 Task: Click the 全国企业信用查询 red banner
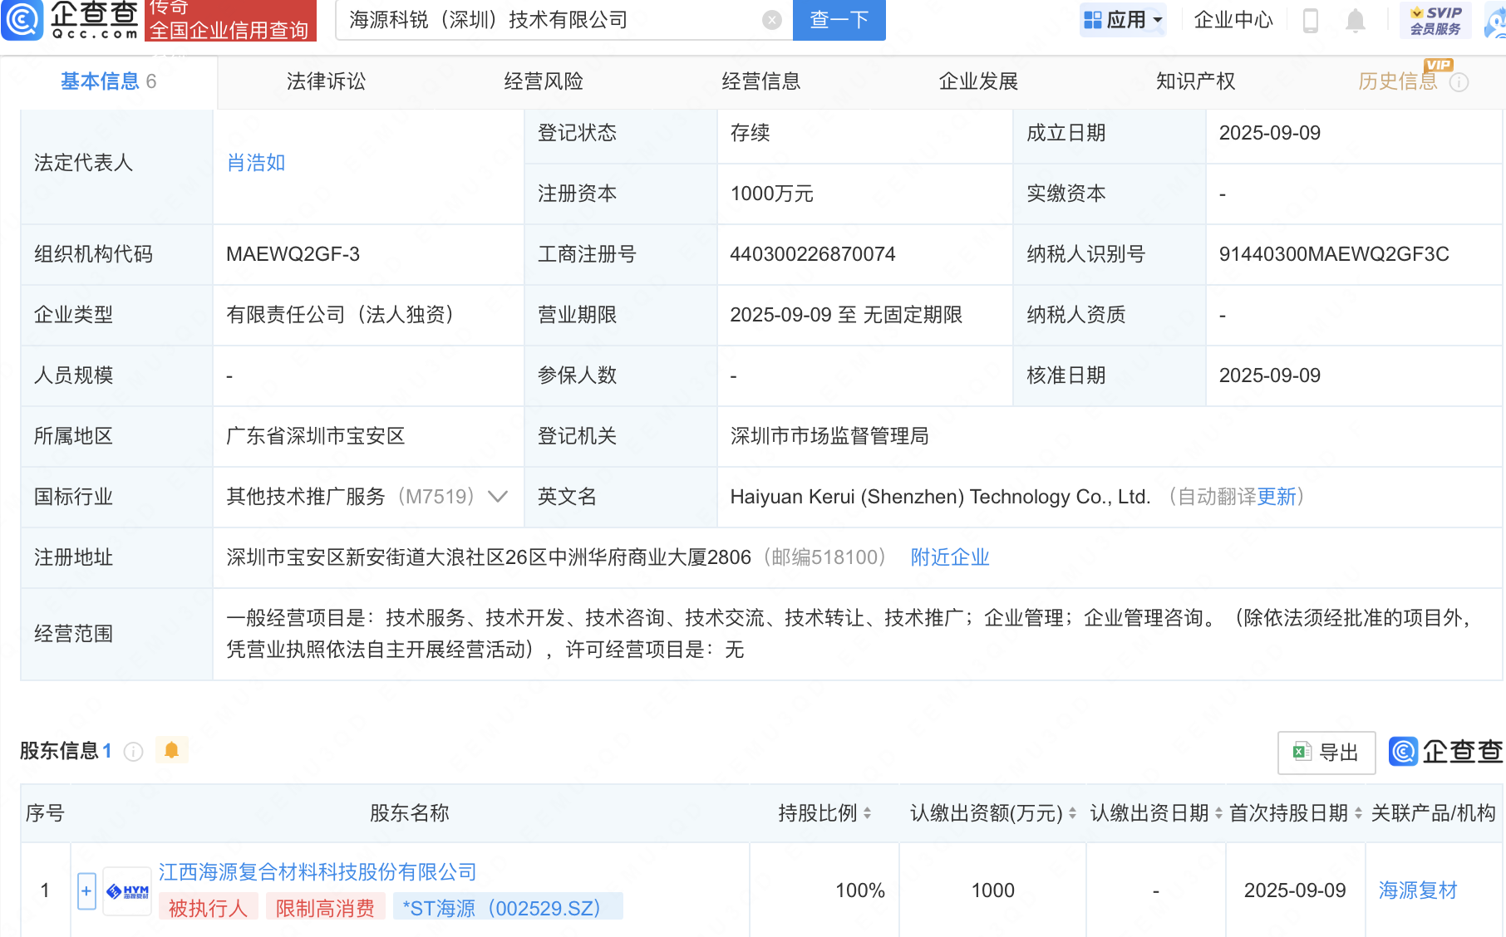click(x=230, y=20)
